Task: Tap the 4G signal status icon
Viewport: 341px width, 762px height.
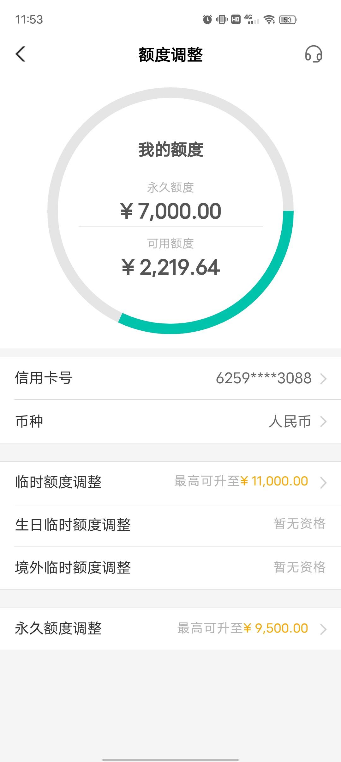Action: click(252, 20)
